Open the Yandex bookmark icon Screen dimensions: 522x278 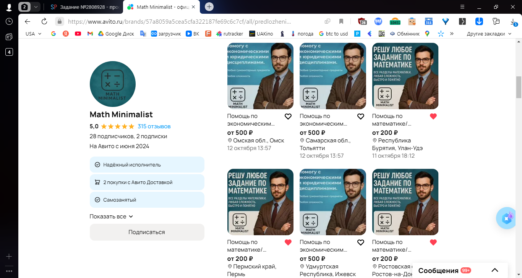click(x=66, y=34)
